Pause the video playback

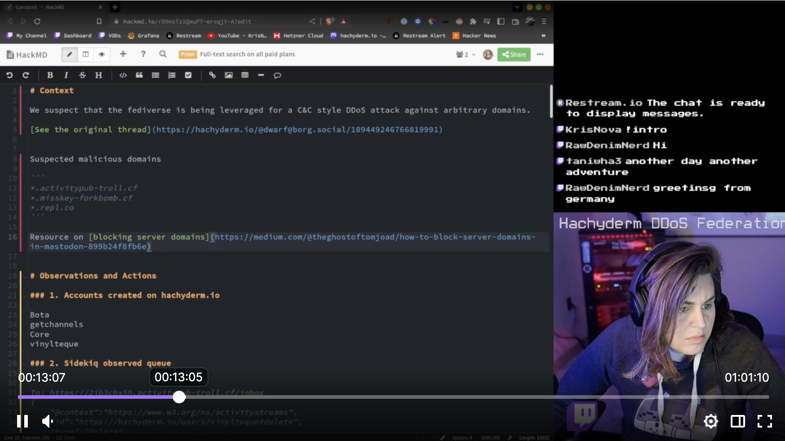pyautogui.click(x=22, y=421)
